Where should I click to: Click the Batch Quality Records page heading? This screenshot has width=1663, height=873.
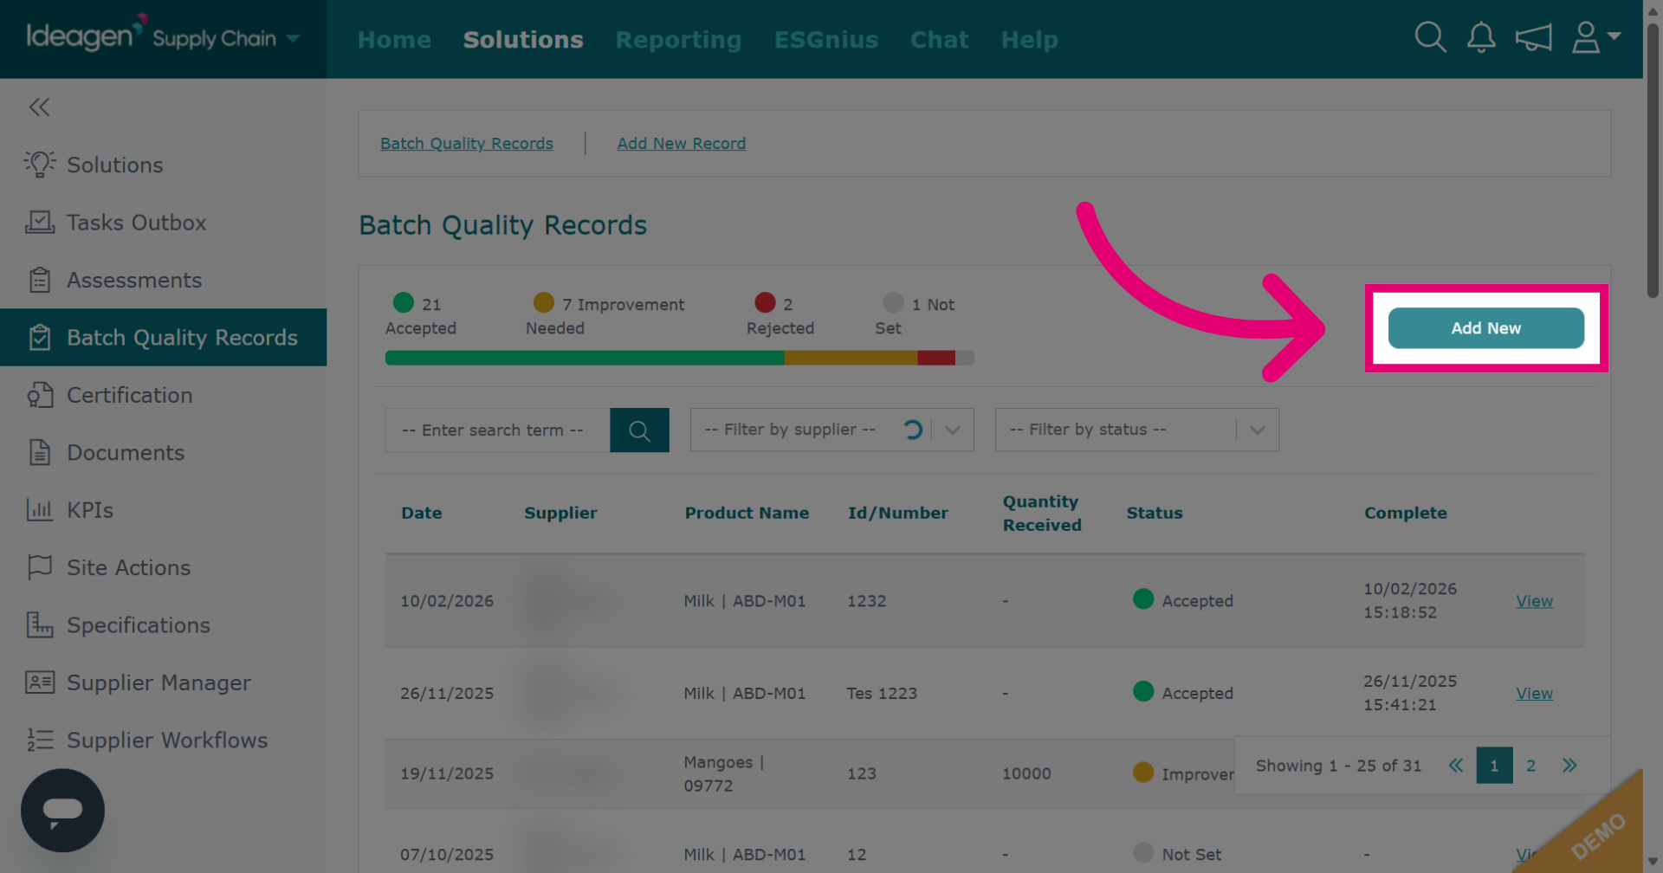(x=503, y=225)
